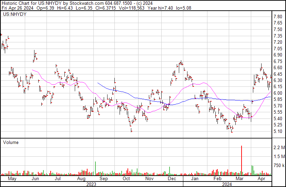Select the Oct month label on the axis

[126, 179]
